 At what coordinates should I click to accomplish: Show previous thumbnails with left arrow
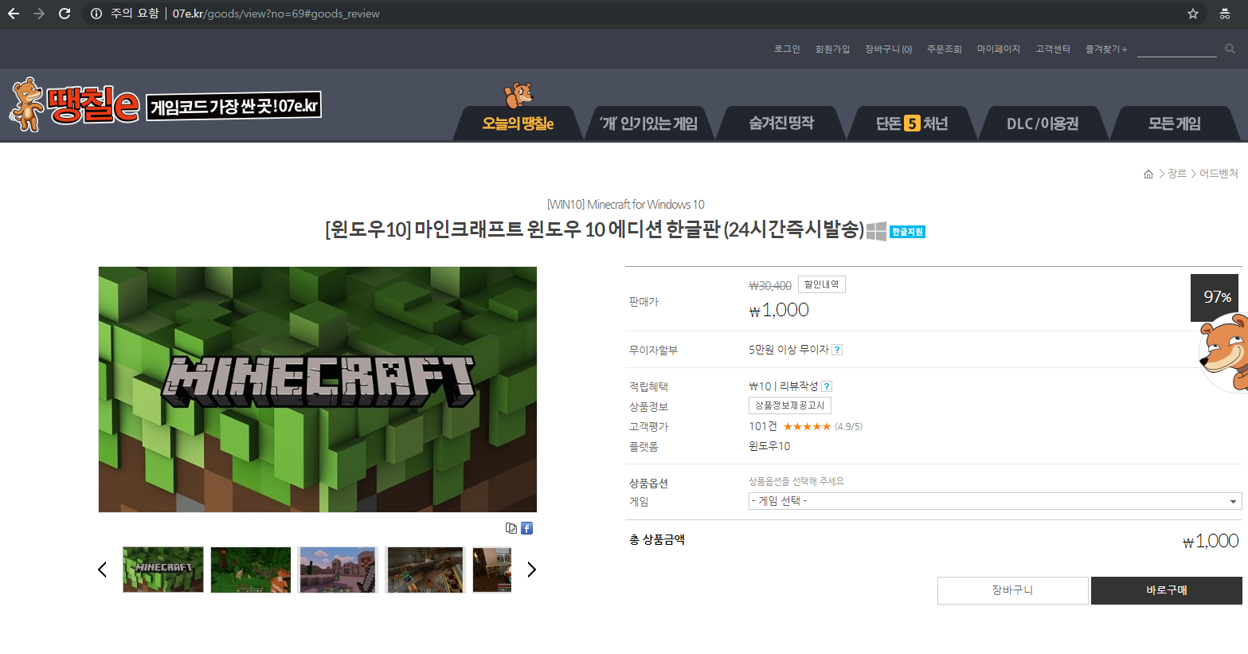click(102, 569)
